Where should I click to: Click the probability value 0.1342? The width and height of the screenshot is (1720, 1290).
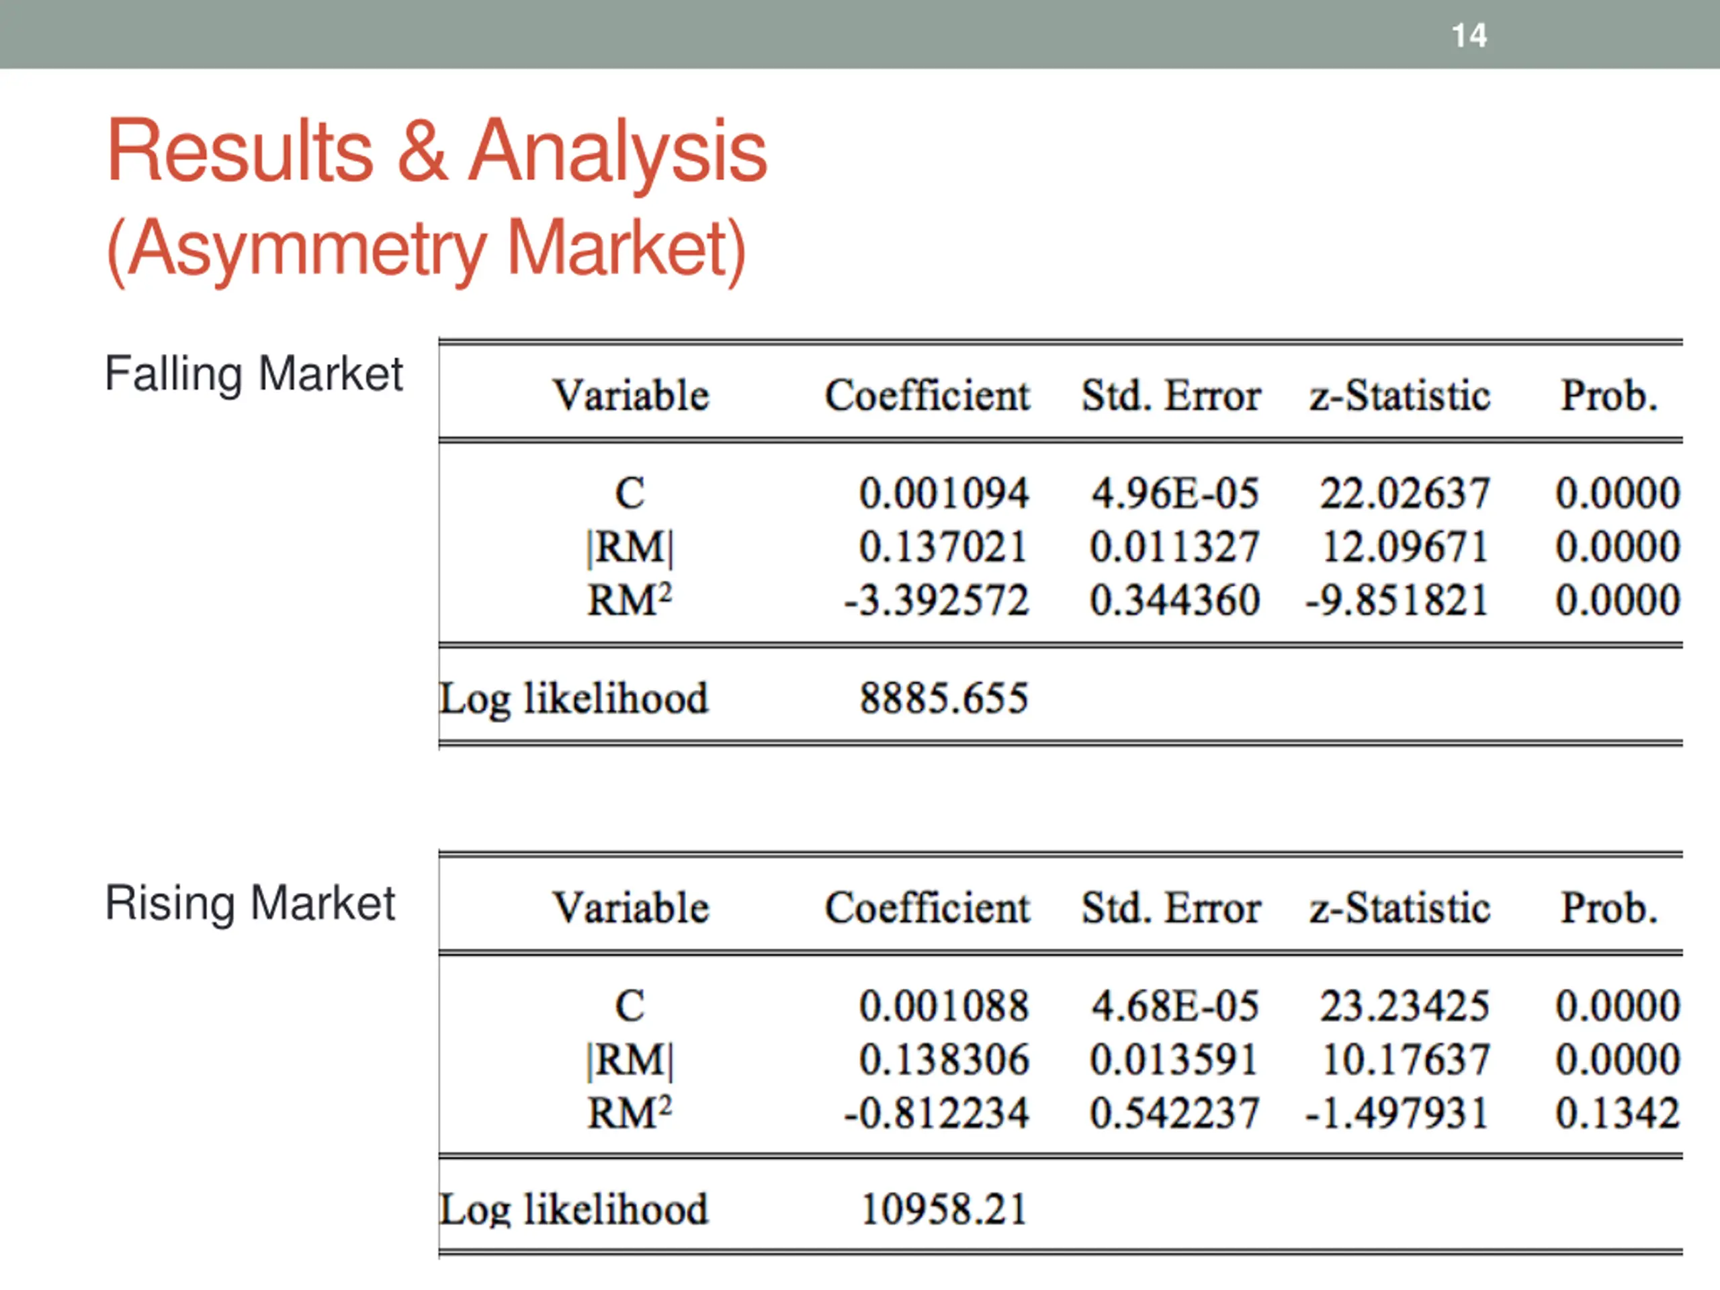pos(1617,1113)
